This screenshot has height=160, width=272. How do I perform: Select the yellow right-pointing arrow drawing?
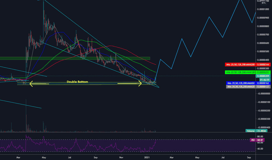point(130,83)
